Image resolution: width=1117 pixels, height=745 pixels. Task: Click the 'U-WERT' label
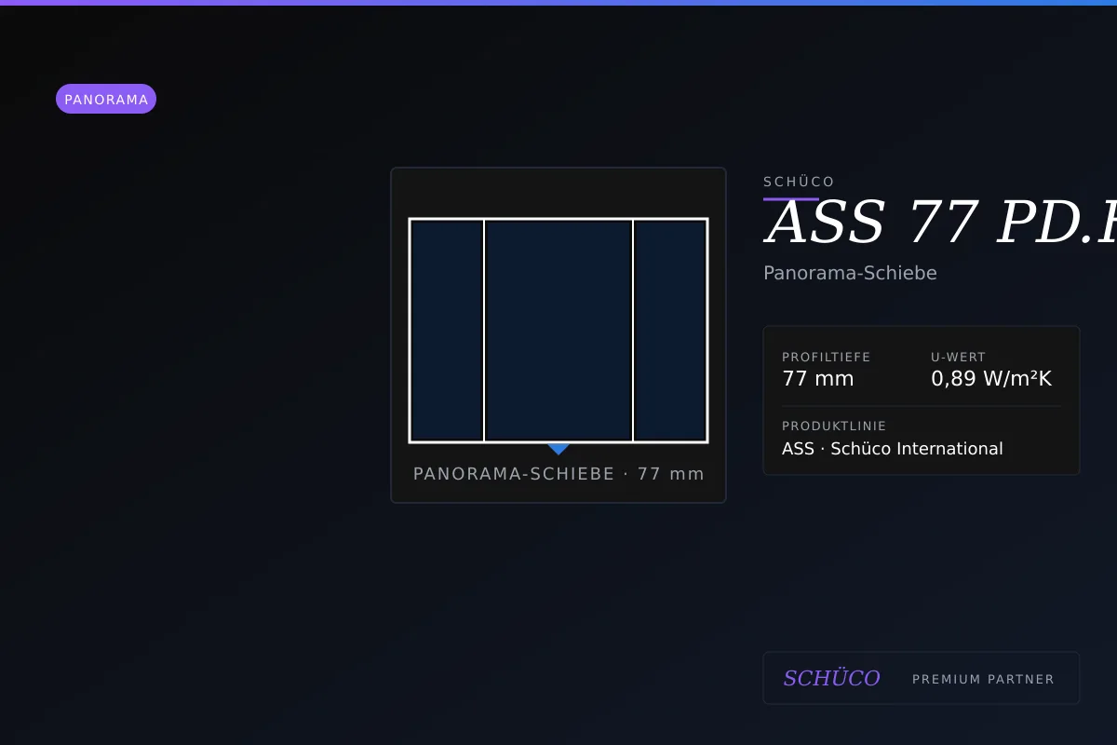[958, 357]
